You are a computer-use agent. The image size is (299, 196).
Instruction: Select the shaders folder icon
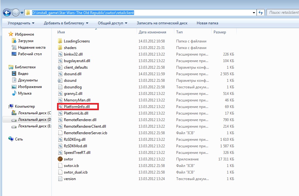[x=60, y=47]
